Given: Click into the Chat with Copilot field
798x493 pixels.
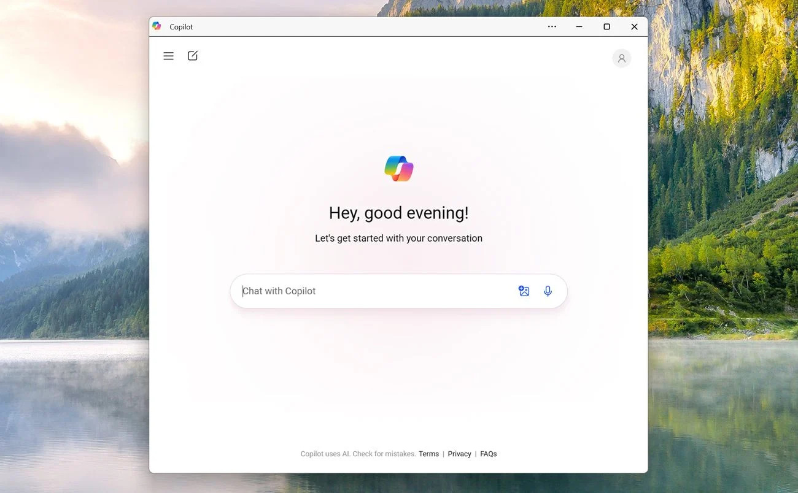Looking at the screenshot, I should pos(368,291).
